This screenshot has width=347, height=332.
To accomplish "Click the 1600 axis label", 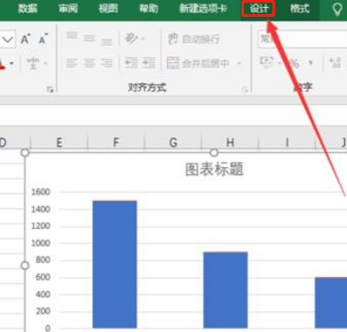I will click(41, 192).
